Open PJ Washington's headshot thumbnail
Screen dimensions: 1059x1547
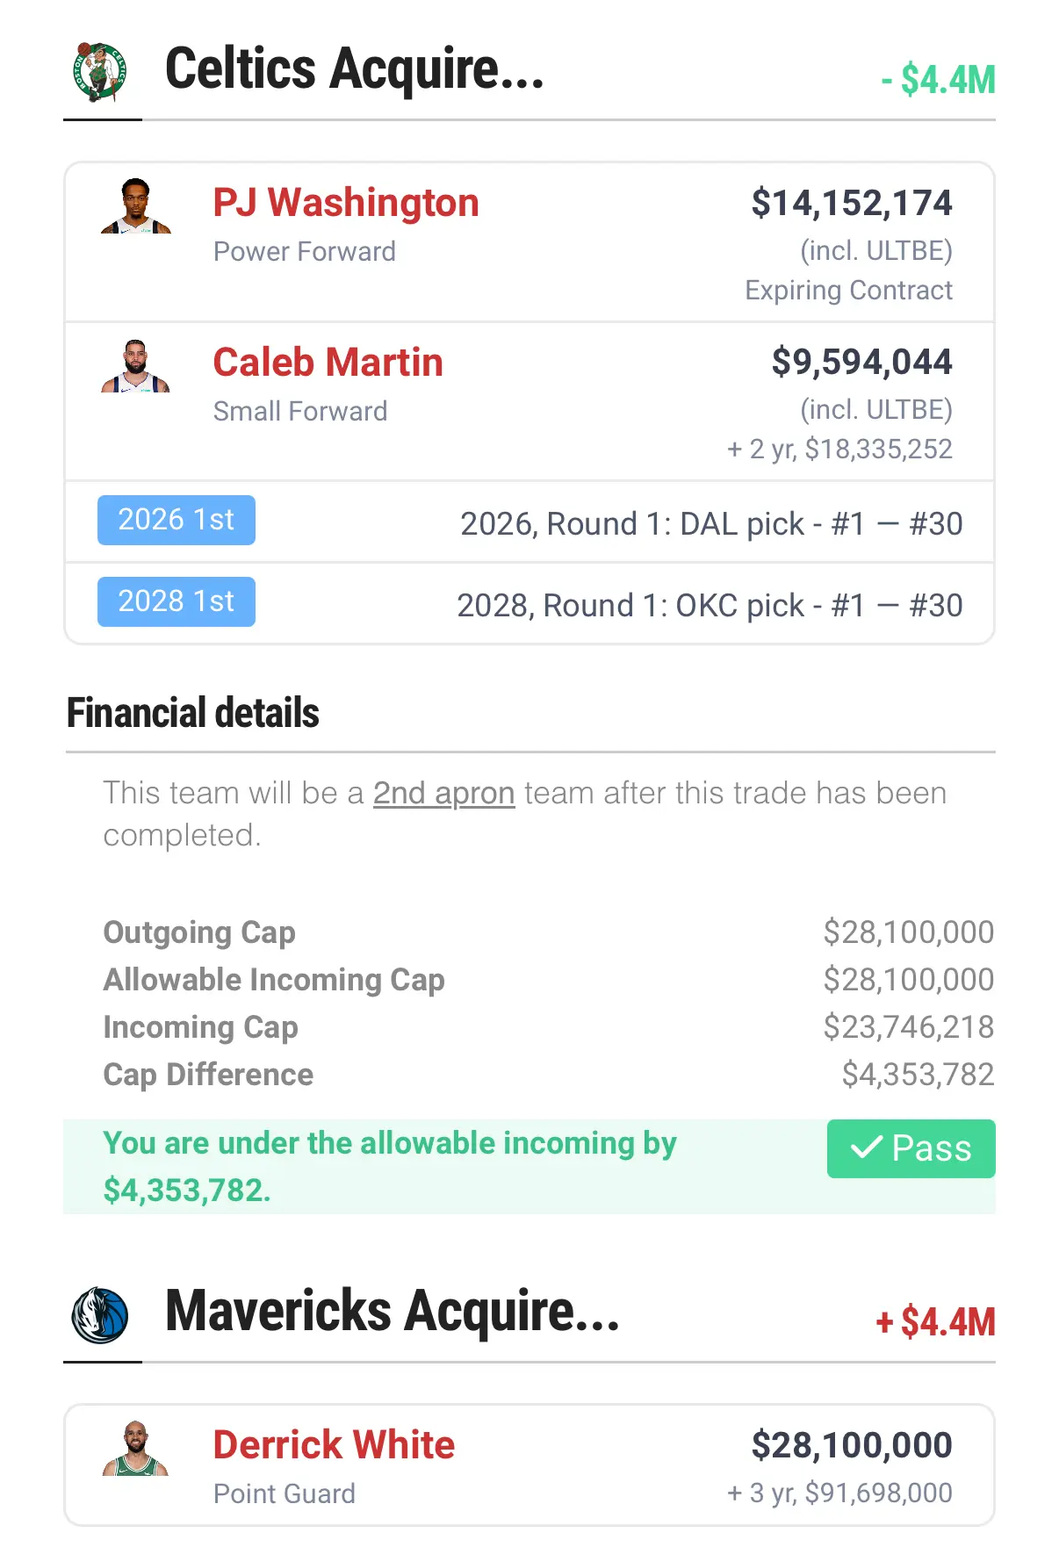click(135, 206)
